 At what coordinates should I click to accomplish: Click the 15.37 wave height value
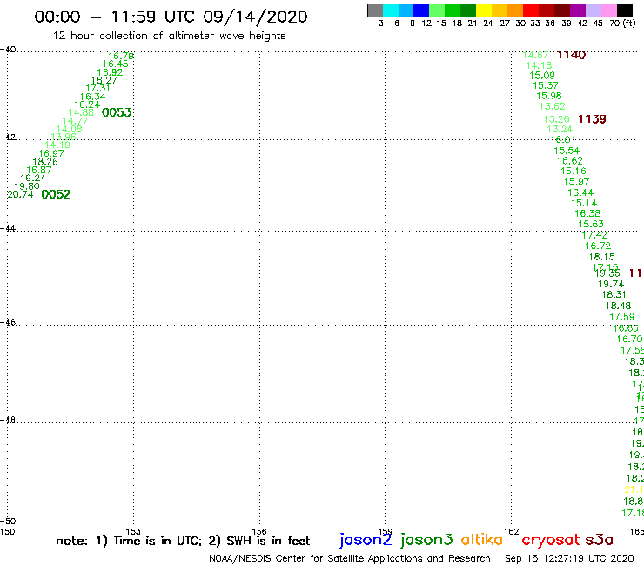(x=546, y=86)
